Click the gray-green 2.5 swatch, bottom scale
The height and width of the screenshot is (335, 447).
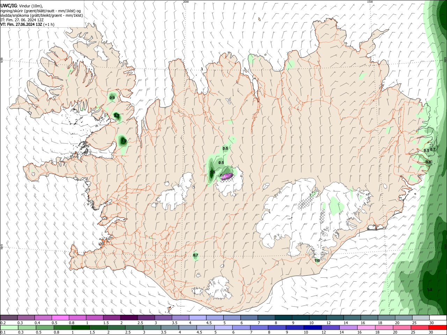134,328
